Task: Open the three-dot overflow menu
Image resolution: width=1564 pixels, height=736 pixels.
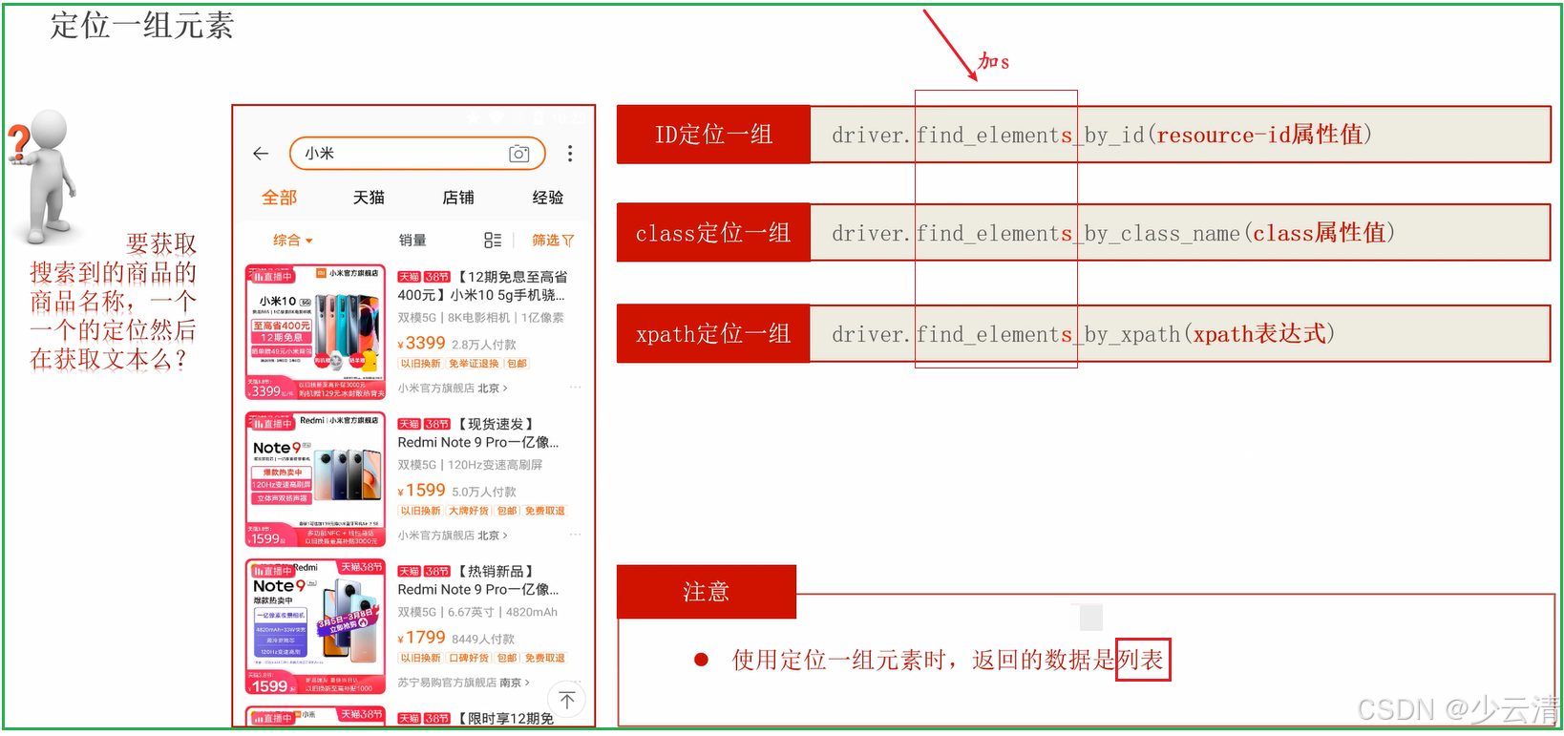Action: 570,154
